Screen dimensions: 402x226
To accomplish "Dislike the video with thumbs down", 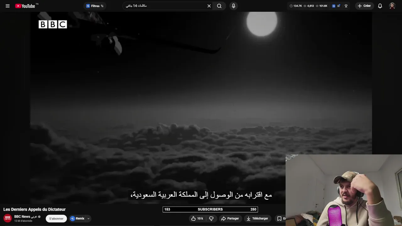I will pyautogui.click(x=211, y=218).
